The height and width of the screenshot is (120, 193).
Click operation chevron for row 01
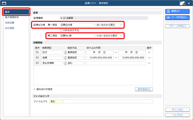click(x=149, y=52)
